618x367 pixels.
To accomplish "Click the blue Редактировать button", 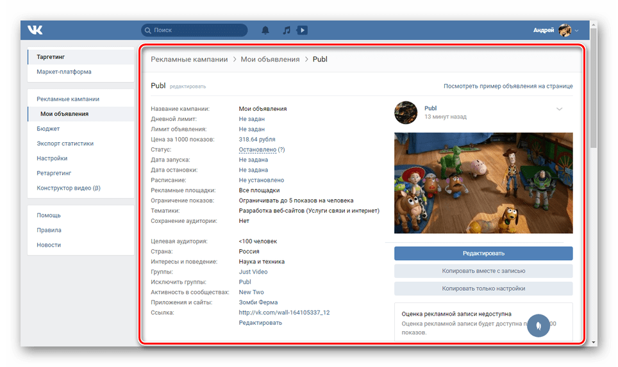I will 483,253.
